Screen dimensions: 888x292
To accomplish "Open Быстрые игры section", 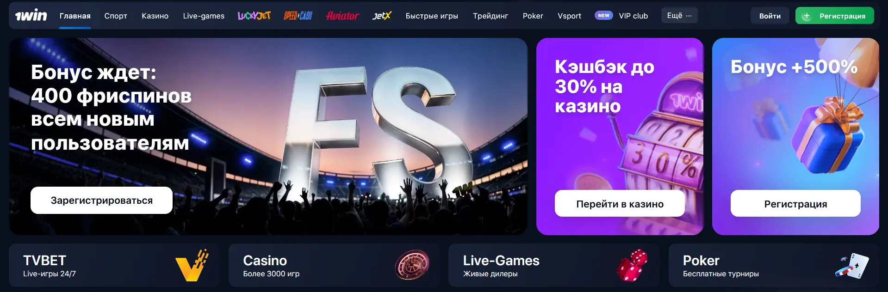I will (x=432, y=16).
